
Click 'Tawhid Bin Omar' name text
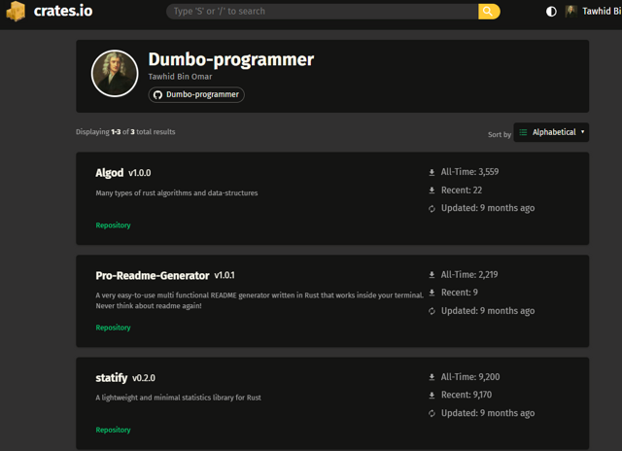pos(180,77)
